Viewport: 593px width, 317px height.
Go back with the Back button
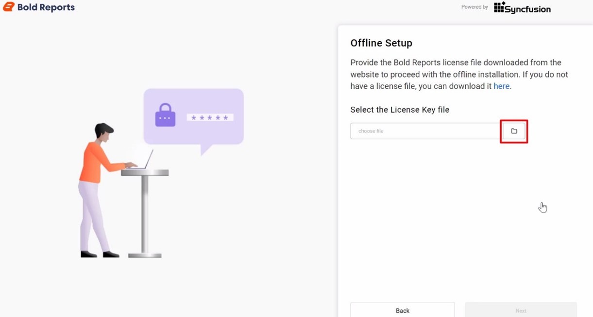click(x=403, y=310)
